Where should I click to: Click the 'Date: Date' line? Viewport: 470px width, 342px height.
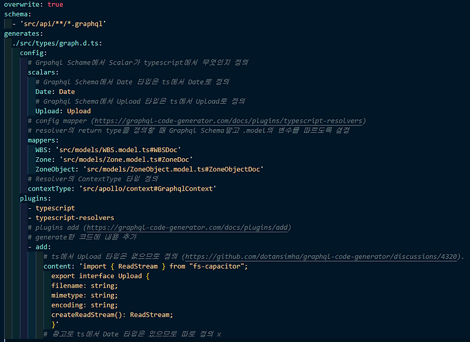55,92
